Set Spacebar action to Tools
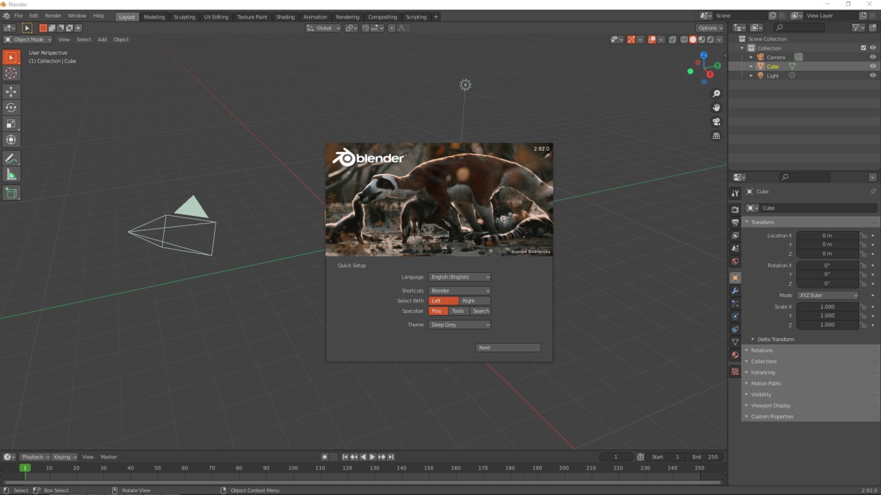This screenshot has width=881, height=495. (x=458, y=311)
